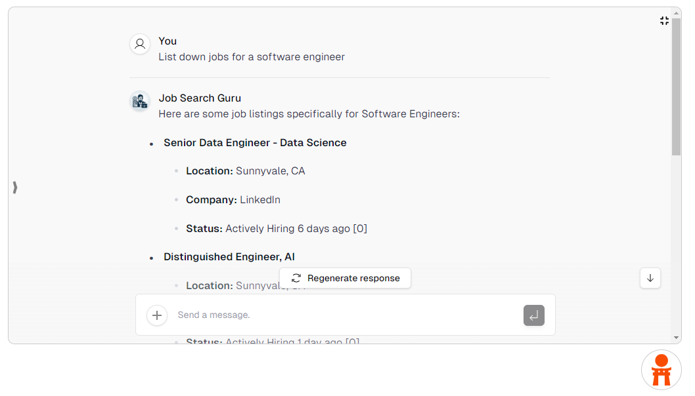Image resolution: width=695 pixels, height=396 pixels.
Task: Click the LinkedIn company name
Action: [x=260, y=200]
